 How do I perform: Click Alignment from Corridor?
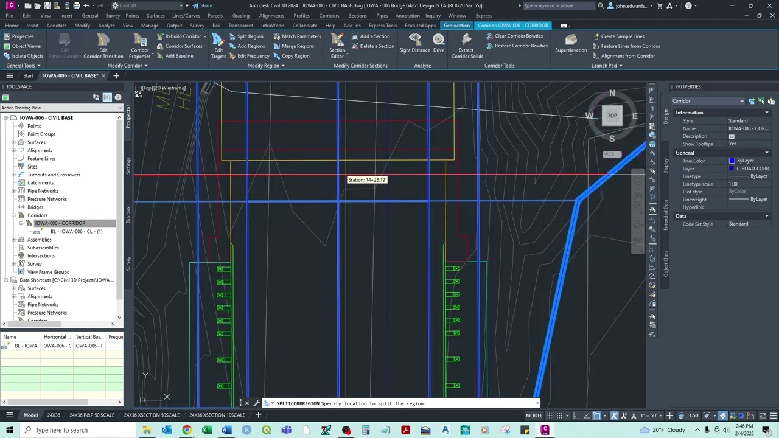624,56
